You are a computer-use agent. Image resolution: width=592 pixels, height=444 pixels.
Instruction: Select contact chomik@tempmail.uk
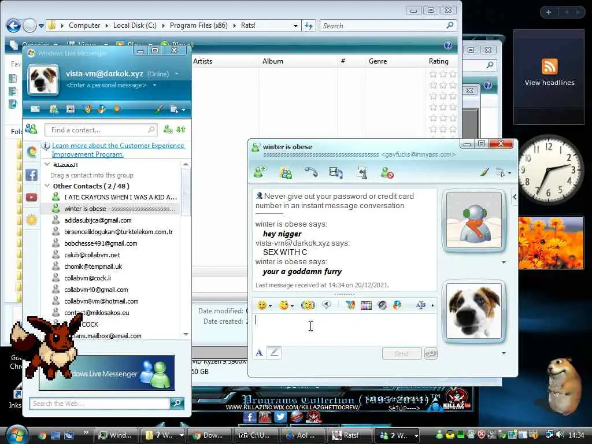click(x=93, y=267)
